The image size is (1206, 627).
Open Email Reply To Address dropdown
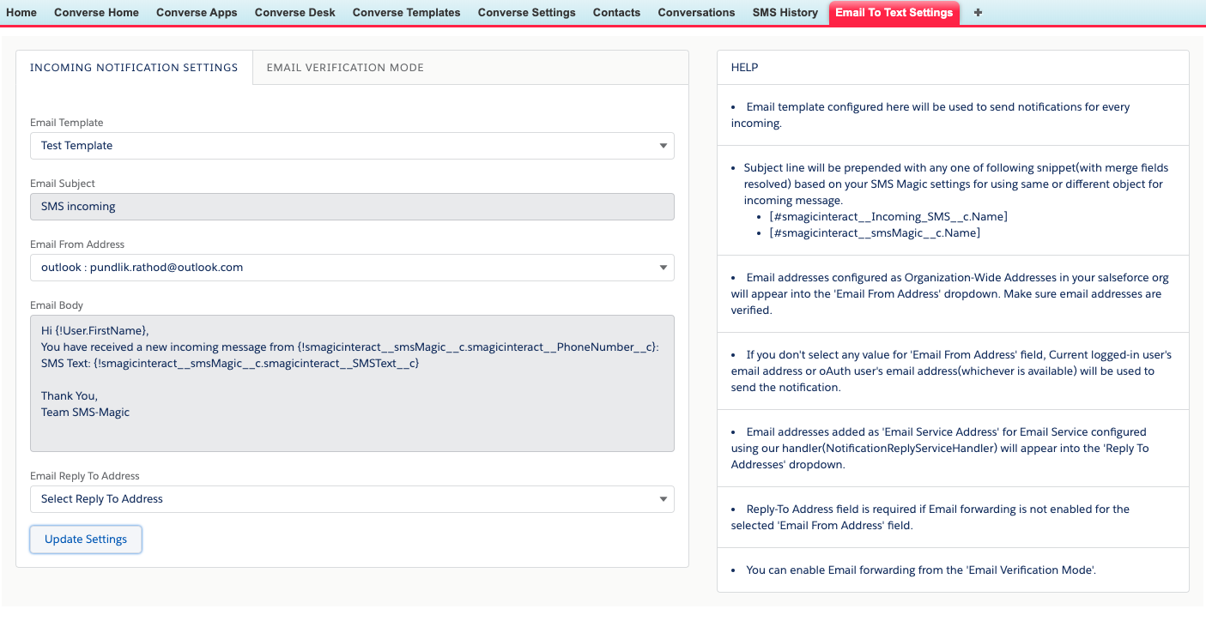tap(352, 499)
